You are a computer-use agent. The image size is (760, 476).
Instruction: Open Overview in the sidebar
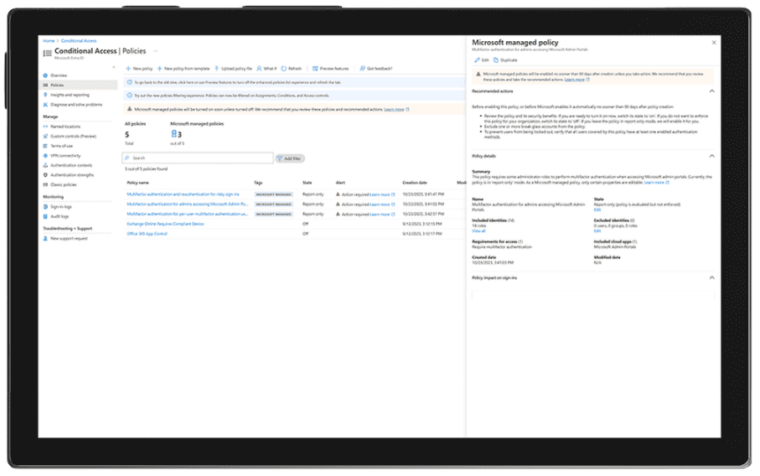click(x=59, y=75)
